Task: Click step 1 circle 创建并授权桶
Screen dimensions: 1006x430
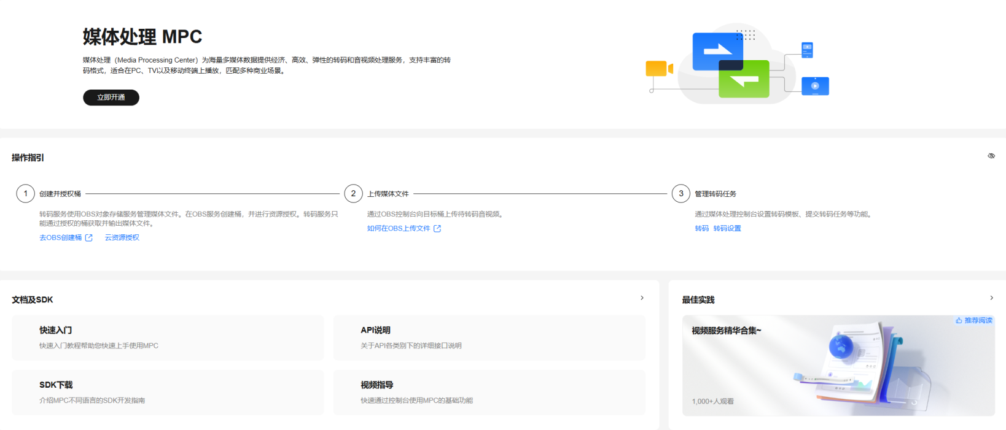Action: [x=26, y=193]
